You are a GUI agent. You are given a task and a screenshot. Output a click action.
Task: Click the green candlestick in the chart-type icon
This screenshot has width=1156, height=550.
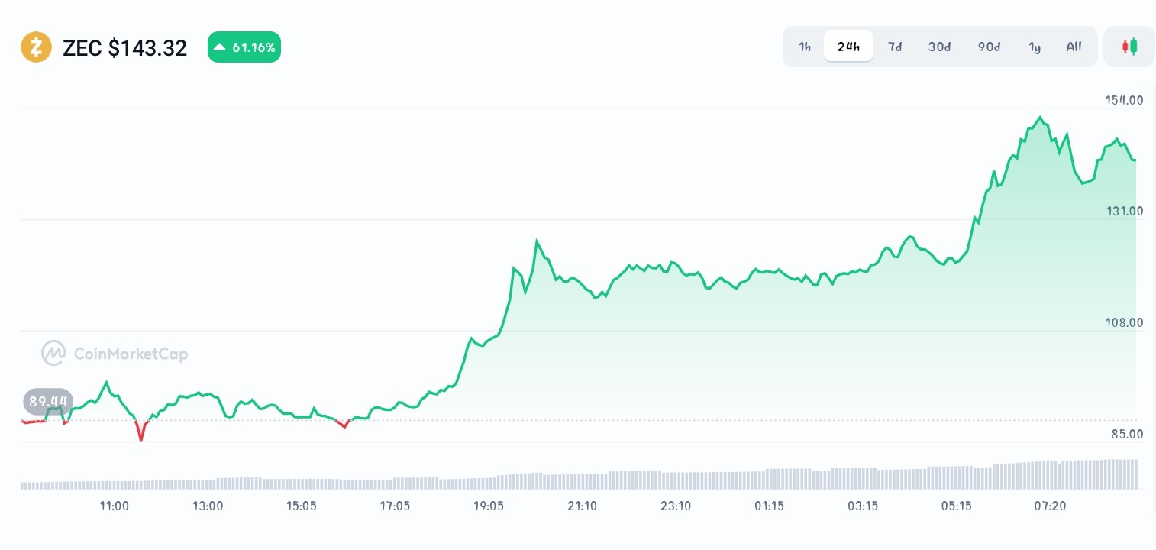pyautogui.click(x=1133, y=46)
